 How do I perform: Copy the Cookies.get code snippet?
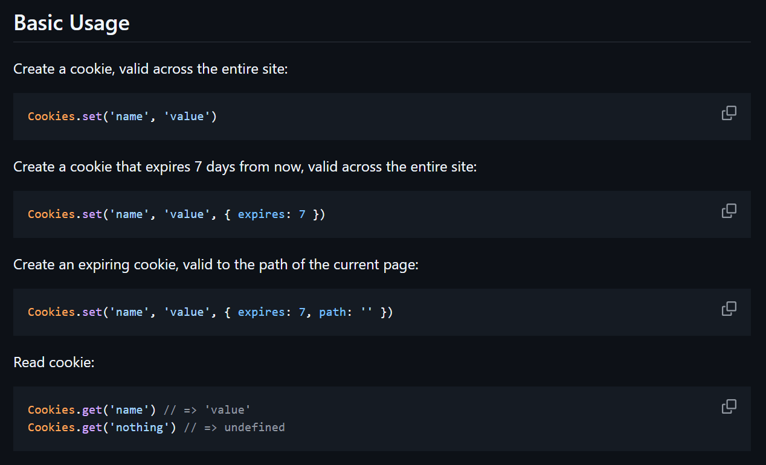(x=729, y=406)
